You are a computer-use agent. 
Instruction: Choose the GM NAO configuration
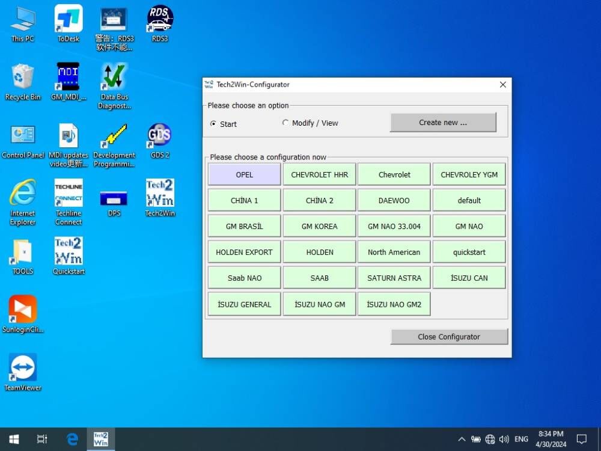click(x=469, y=226)
